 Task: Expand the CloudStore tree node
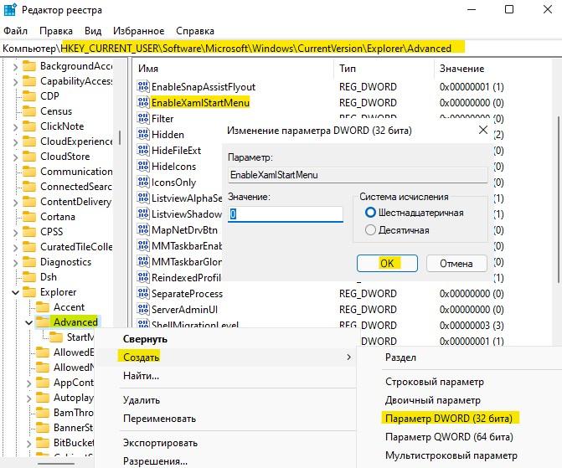coord(15,157)
